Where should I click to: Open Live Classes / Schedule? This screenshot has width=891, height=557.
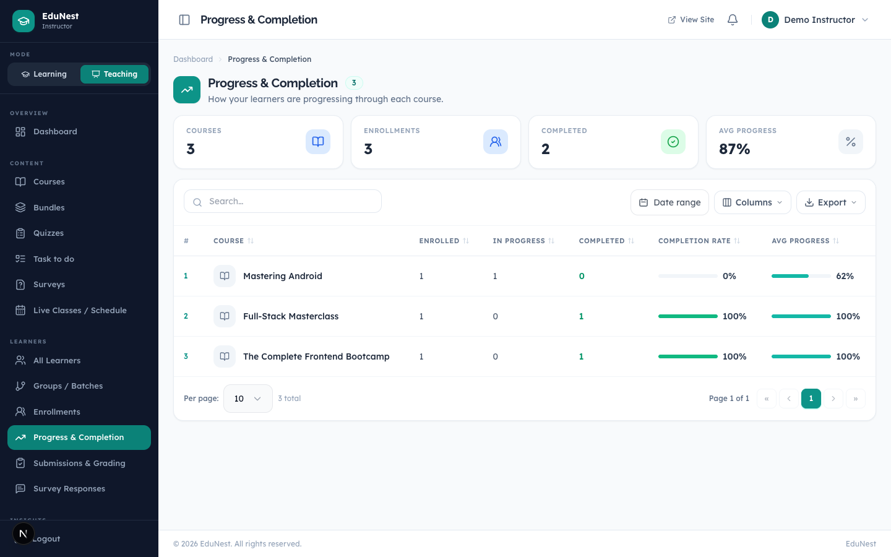click(x=79, y=311)
